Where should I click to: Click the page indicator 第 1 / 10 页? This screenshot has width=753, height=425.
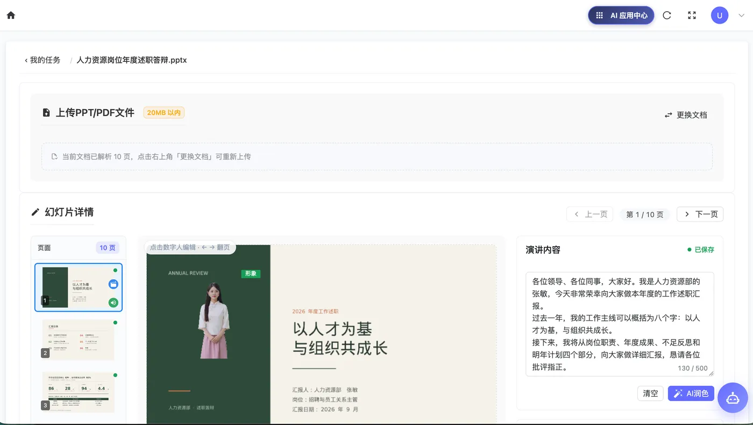pyautogui.click(x=645, y=214)
